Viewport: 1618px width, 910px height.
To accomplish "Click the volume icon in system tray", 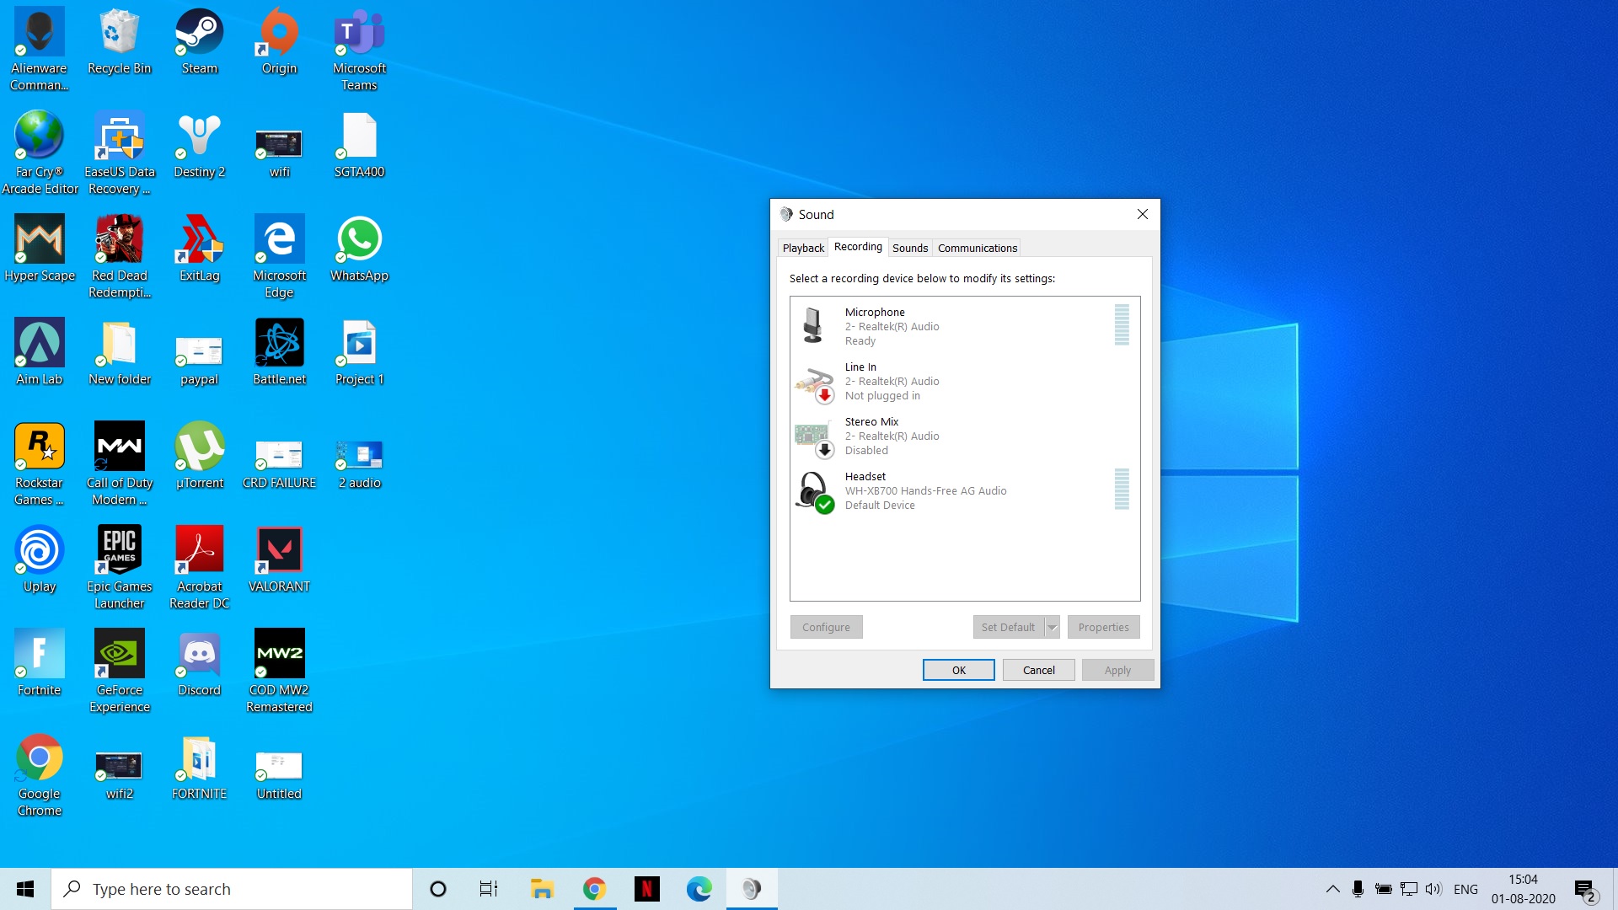I will (1433, 889).
